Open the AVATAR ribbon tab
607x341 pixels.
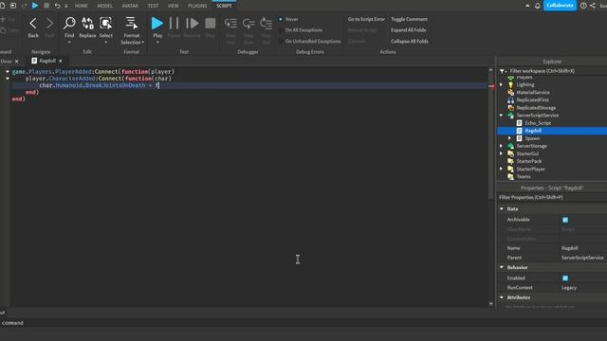(x=130, y=6)
